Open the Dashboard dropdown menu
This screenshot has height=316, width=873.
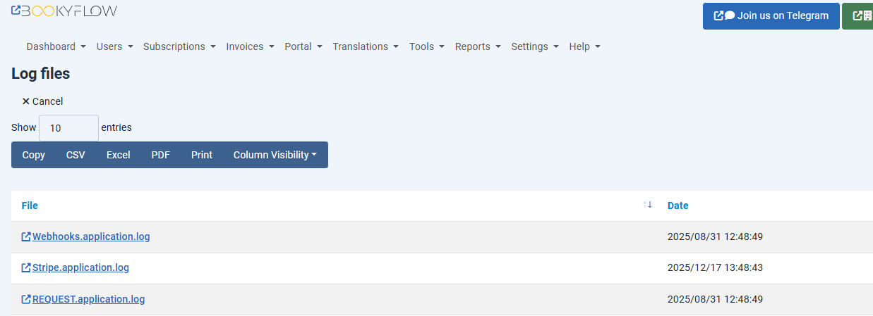(x=56, y=46)
